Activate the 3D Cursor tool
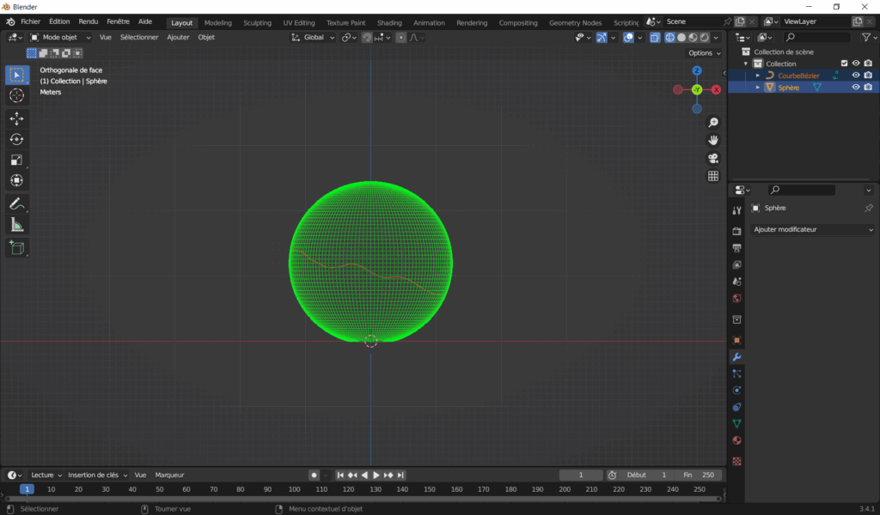This screenshot has height=515, width=880. pyautogui.click(x=17, y=96)
